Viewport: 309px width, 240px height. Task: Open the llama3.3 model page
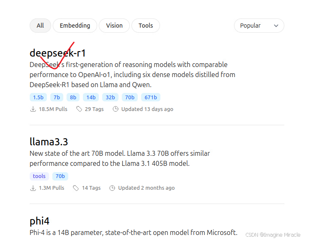[49, 142]
